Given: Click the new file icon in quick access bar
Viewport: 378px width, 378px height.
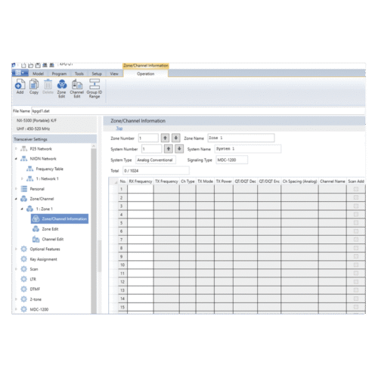Looking at the screenshot, I should coord(23,66).
